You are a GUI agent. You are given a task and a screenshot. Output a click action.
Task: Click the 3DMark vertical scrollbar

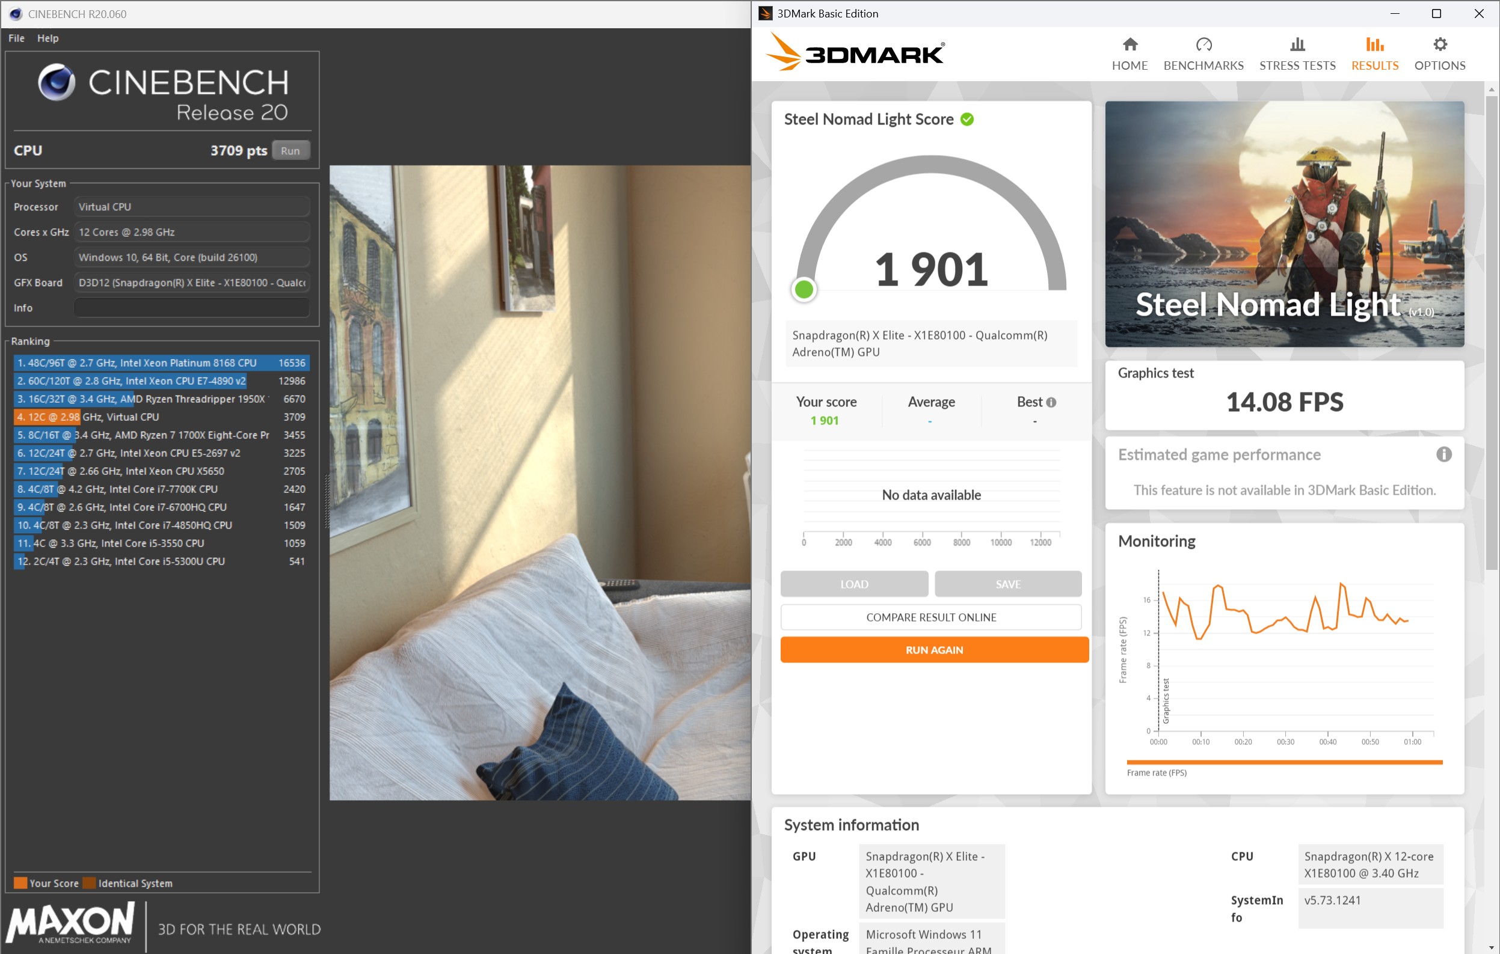1492,332
